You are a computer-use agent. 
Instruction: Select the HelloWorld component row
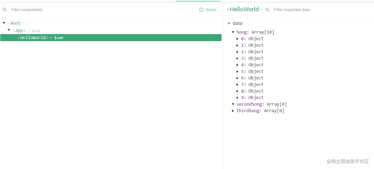(111, 37)
